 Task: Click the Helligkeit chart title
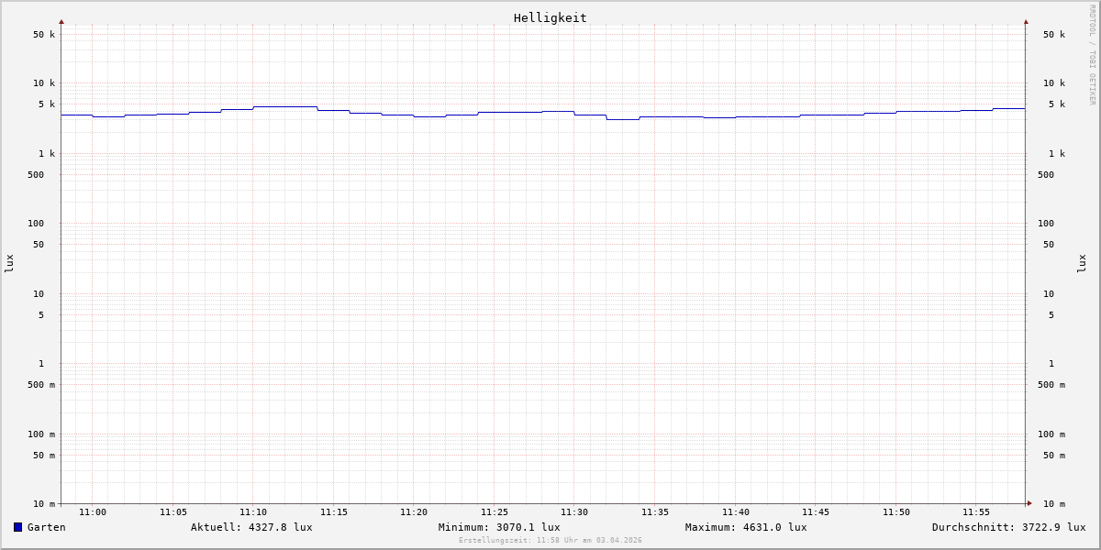pyautogui.click(x=550, y=17)
